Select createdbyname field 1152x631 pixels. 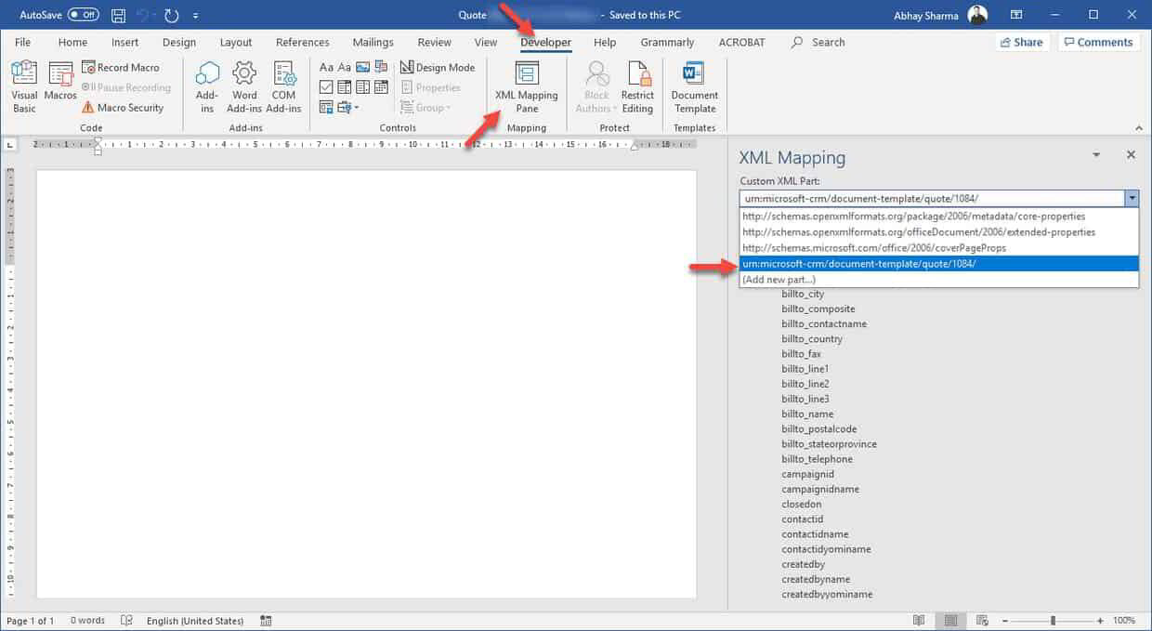(816, 579)
